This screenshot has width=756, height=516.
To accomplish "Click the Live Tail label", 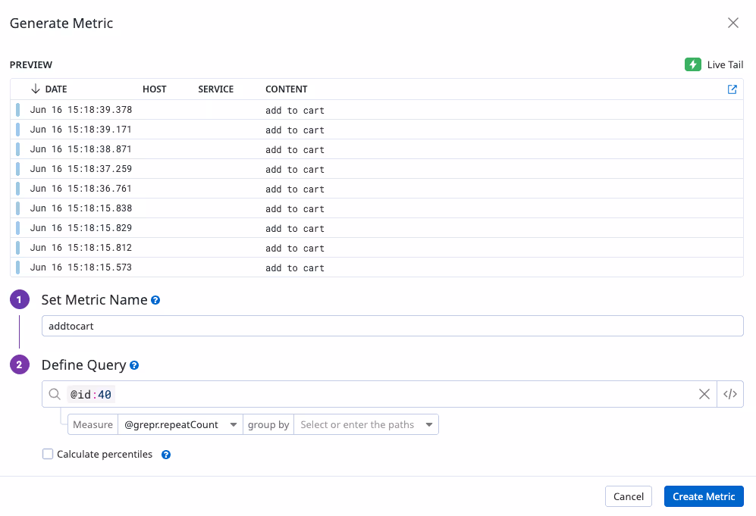I will pyautogui.click(x=725, y=64).
